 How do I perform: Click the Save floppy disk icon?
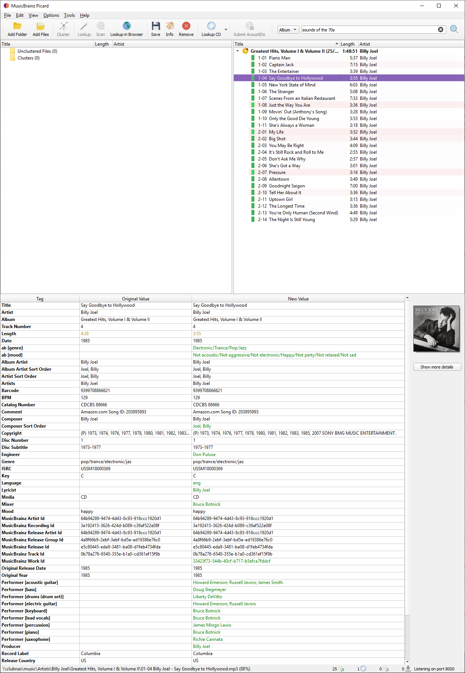pos(156,26)
